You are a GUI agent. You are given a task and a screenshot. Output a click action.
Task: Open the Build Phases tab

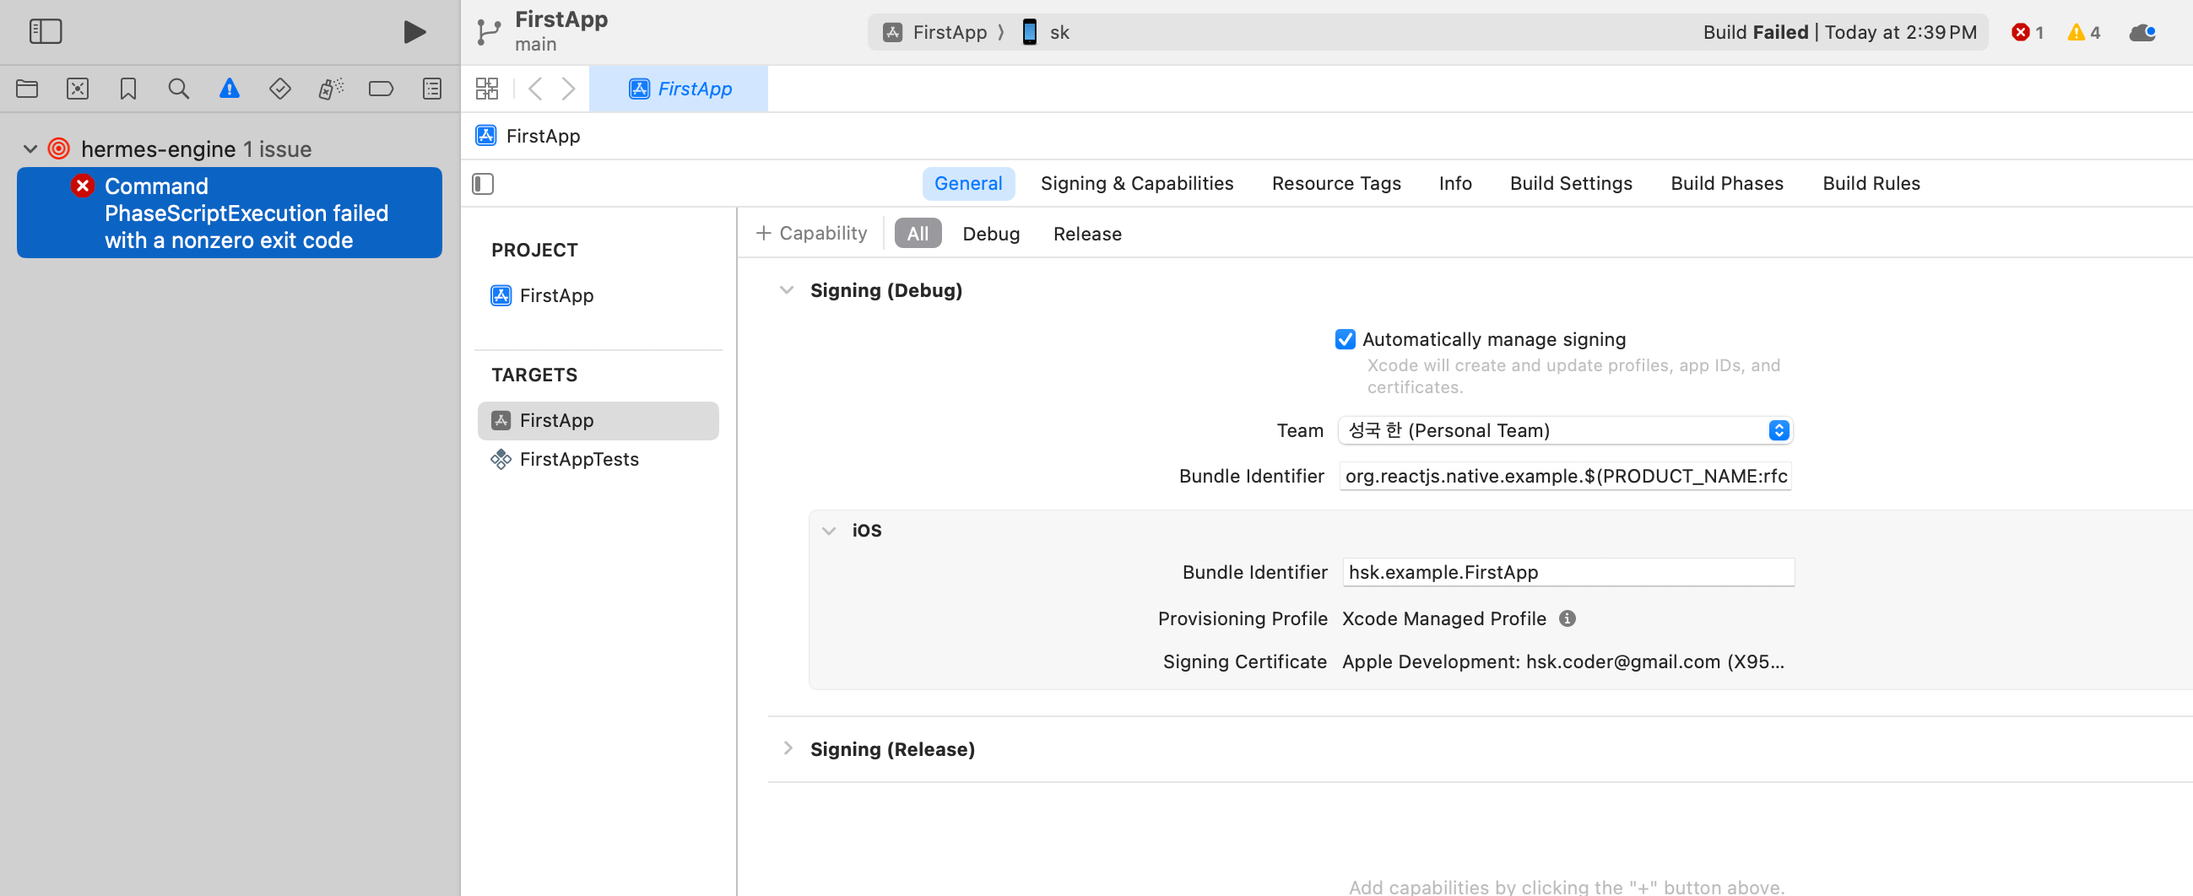pyautogui.click(x=1726, y=184)
